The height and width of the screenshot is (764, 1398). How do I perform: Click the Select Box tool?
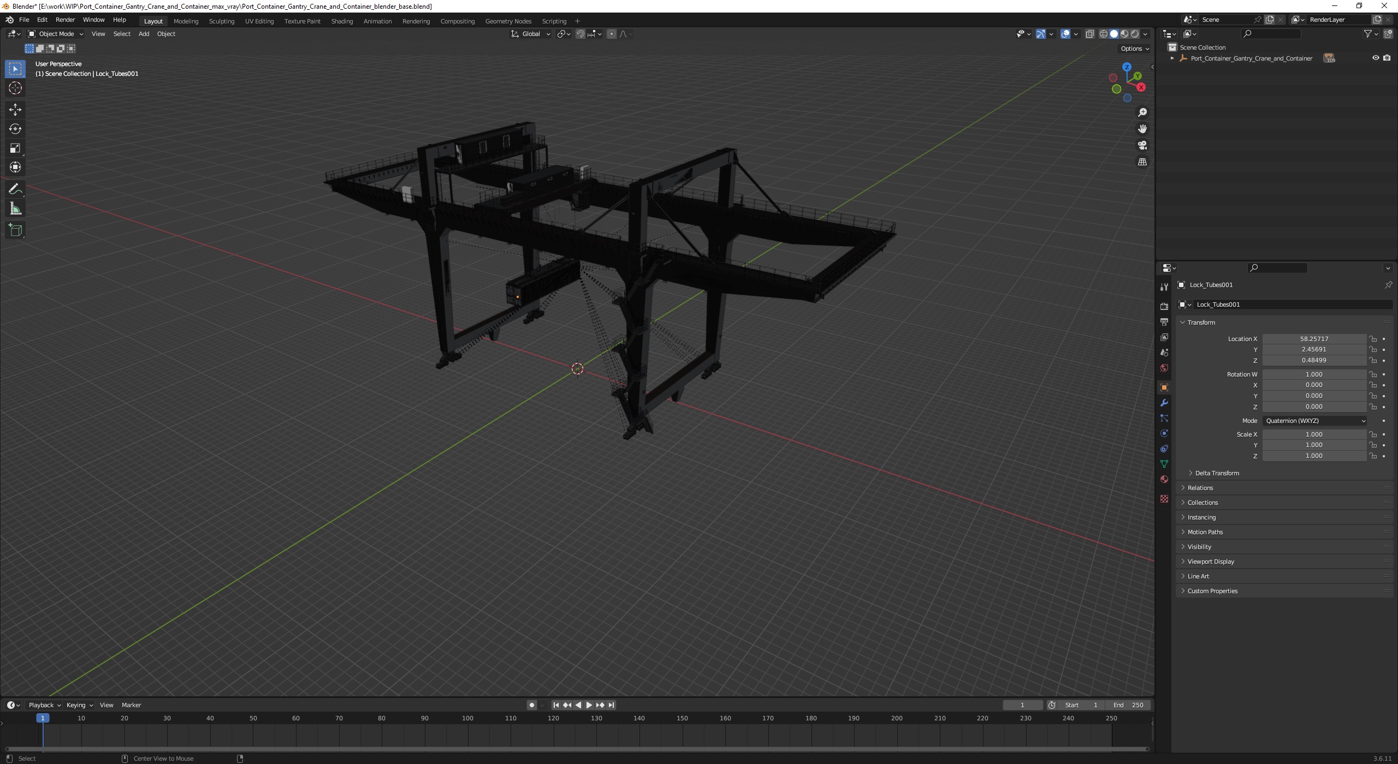click(15, 69)
